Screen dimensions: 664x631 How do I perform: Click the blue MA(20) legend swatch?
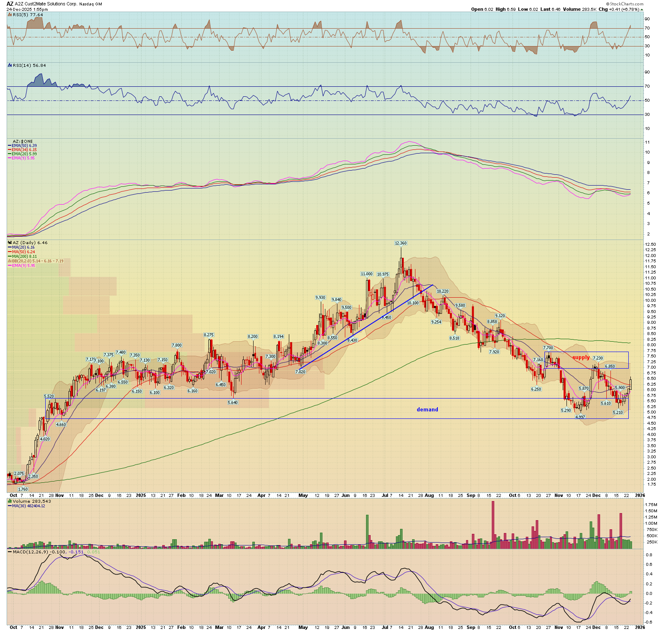coord(9,247)
